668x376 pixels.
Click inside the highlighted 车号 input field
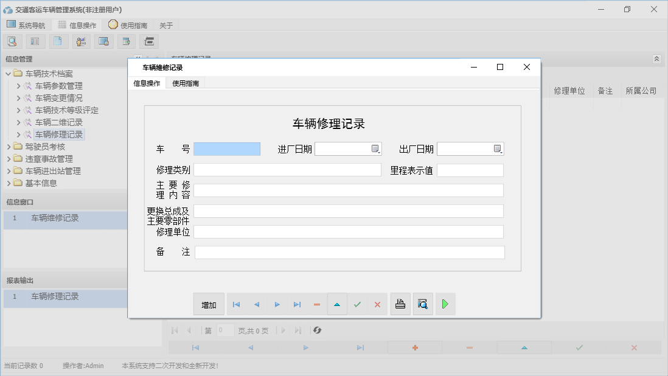[x=227, y=148]
